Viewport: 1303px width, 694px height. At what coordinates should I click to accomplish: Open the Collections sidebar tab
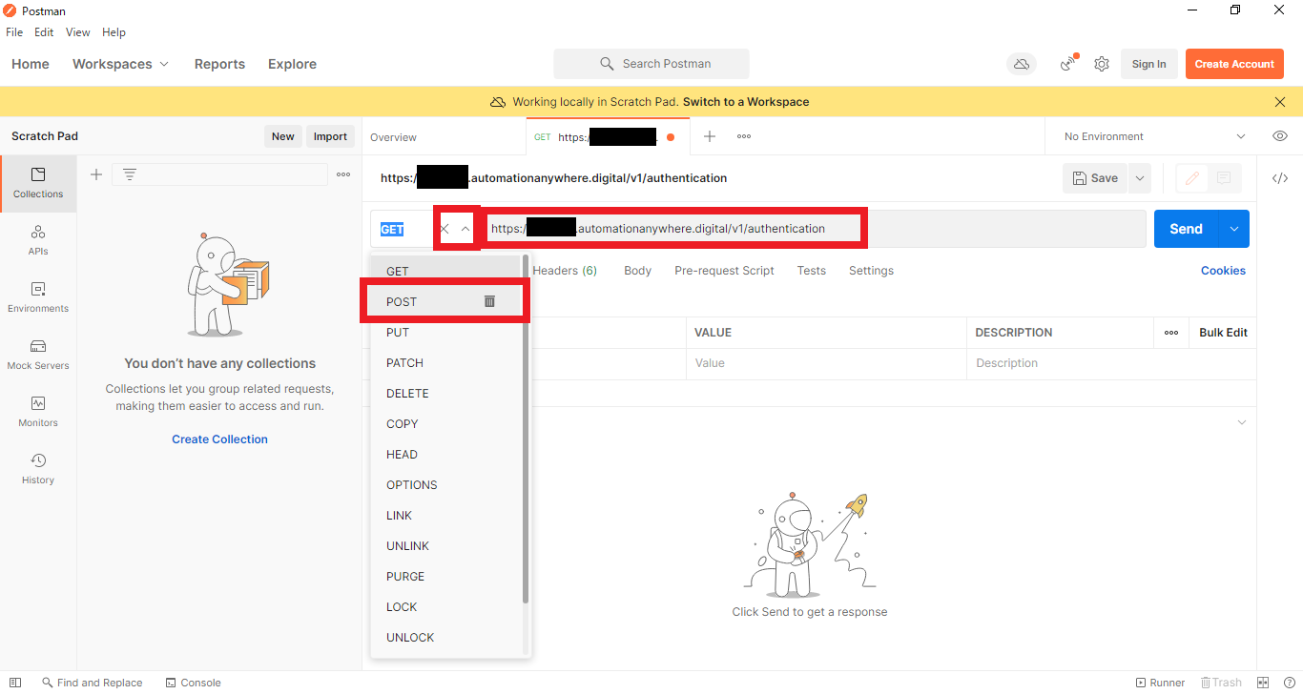point(38,183)
